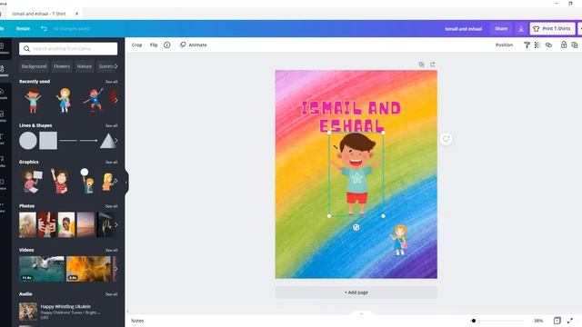The height and width of the screenshot is (327, 582).
Task: Click the fullscreen expand icon bottom right
Action: (570, 321)
